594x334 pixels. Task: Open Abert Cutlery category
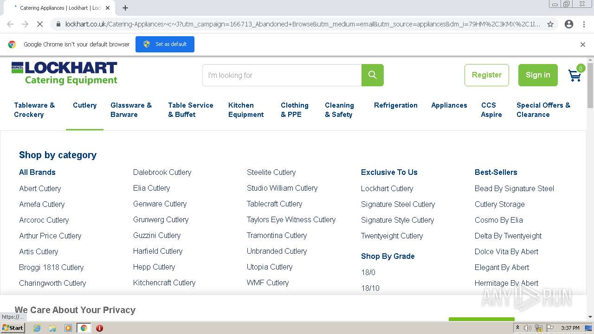40,188
